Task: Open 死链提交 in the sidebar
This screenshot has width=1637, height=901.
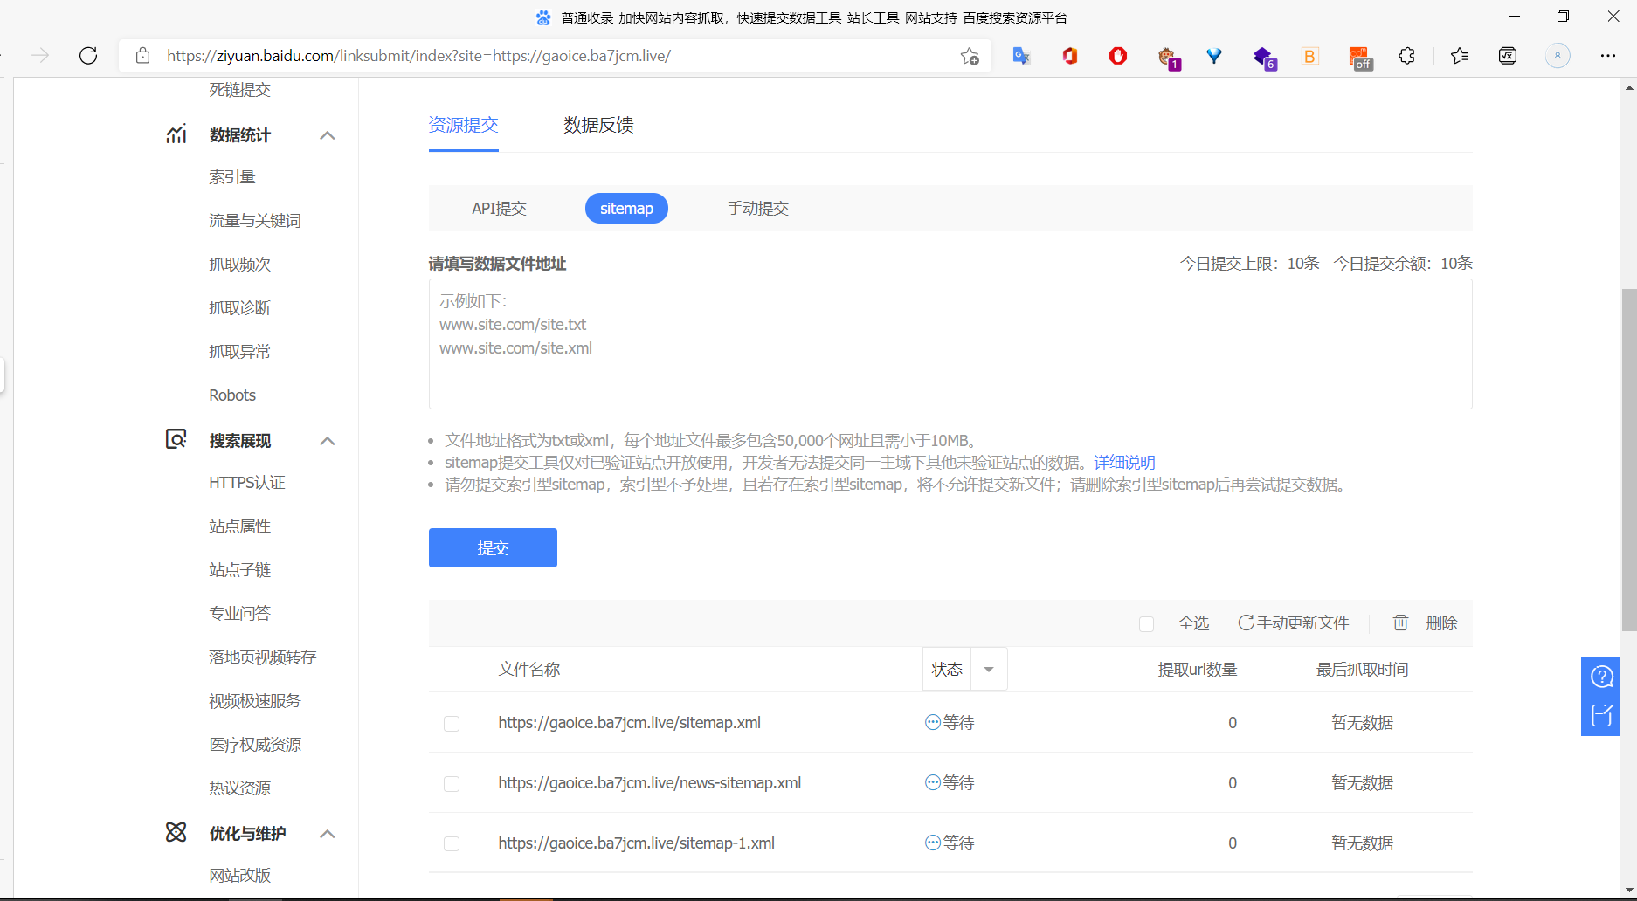Action: [240, 90]
